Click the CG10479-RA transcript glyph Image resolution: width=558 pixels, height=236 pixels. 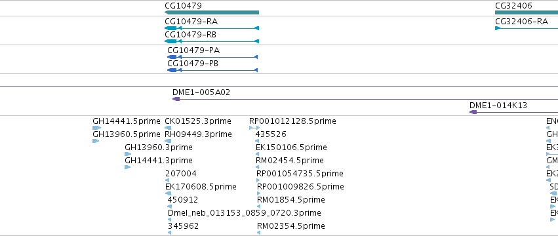point(212,28)
